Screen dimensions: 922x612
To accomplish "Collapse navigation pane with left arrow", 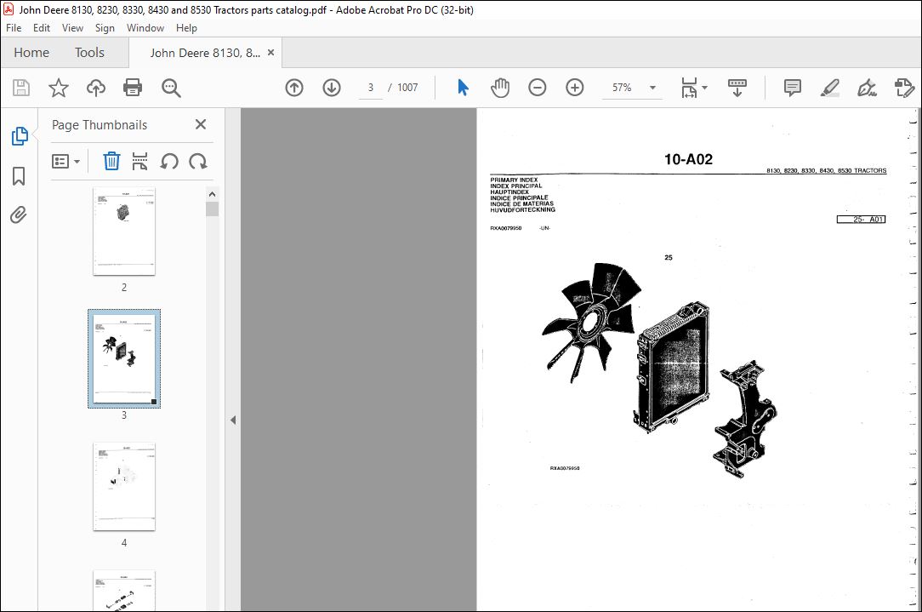I will pos(233,420).
